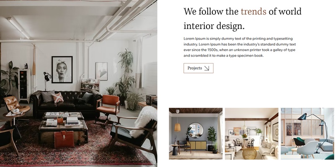
Task: Click the "interior design." heading line
Action: pos(214,26)
